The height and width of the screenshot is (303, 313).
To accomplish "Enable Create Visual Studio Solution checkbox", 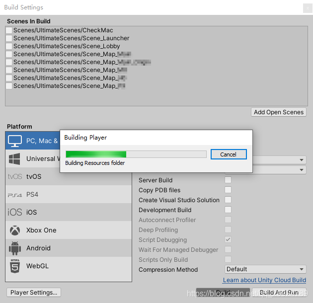I will coord(228,200).
